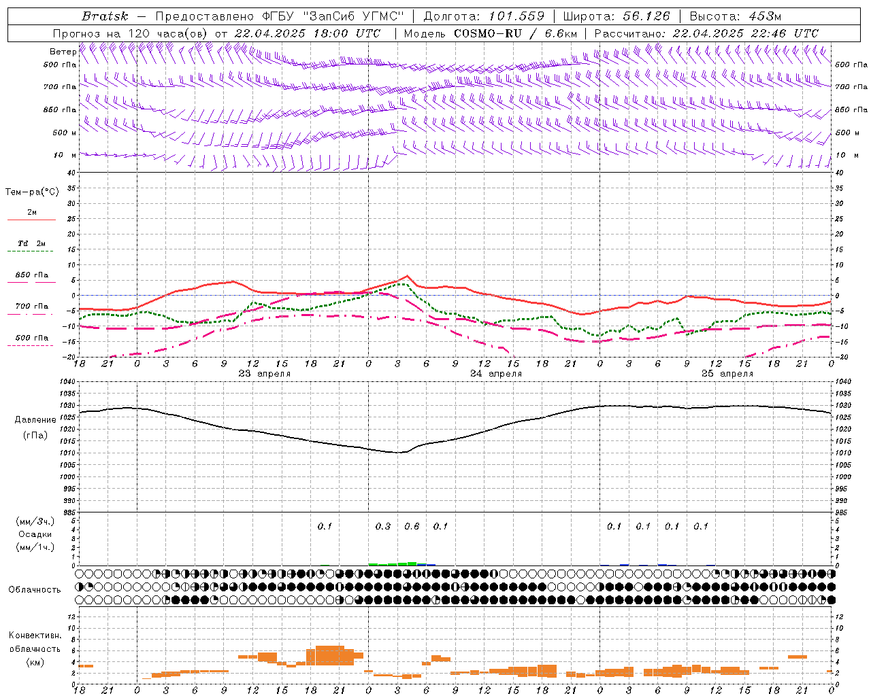Screen dimensions: 871x696
Task: Click the latitude value "Широта: 56.126"
Action: click(617, 16)
